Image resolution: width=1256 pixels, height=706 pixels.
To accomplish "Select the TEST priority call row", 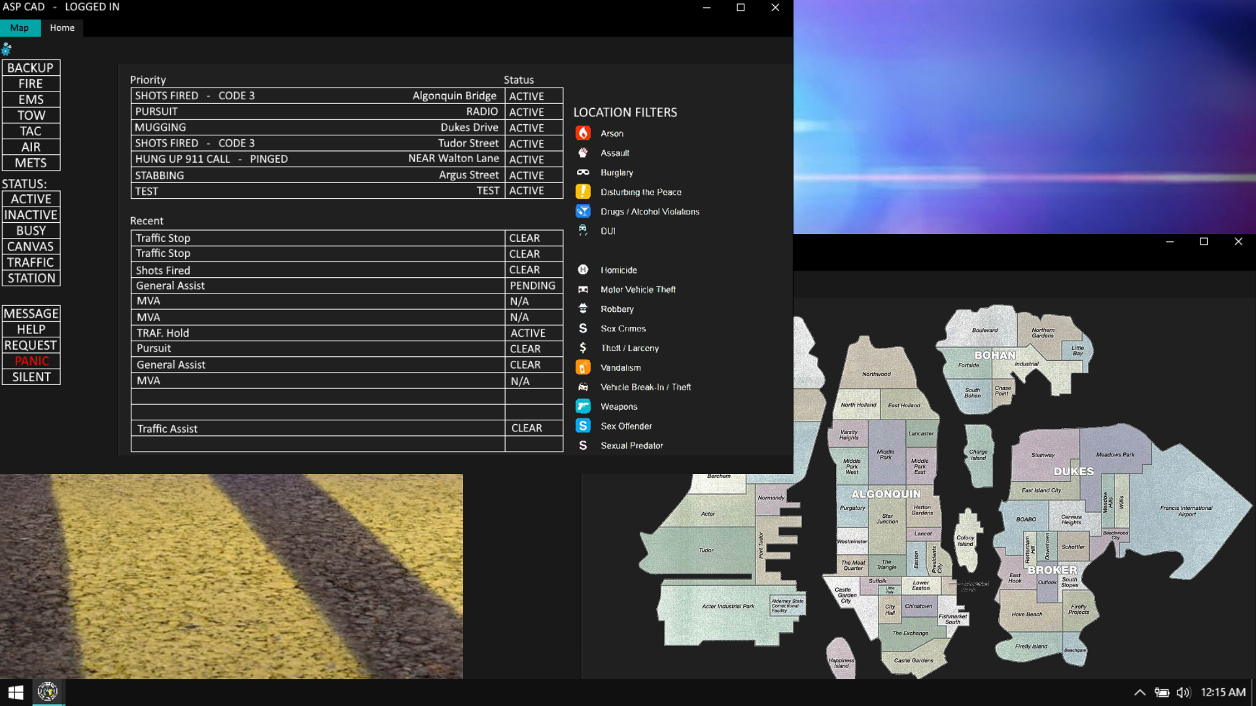I will click(347, 191).
